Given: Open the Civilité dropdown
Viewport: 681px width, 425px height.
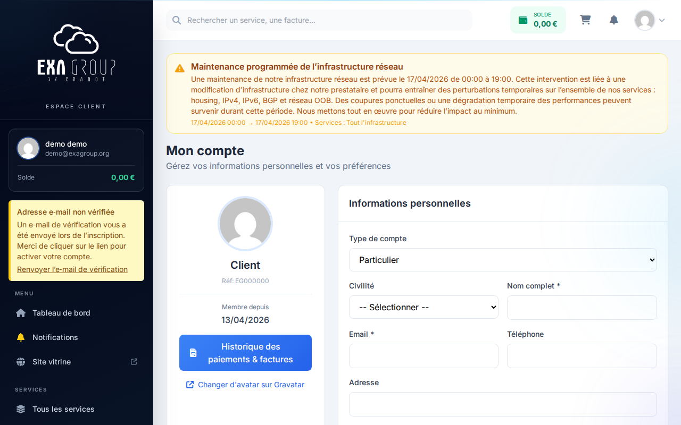Looking at the screenshot, I should point(423,307).
